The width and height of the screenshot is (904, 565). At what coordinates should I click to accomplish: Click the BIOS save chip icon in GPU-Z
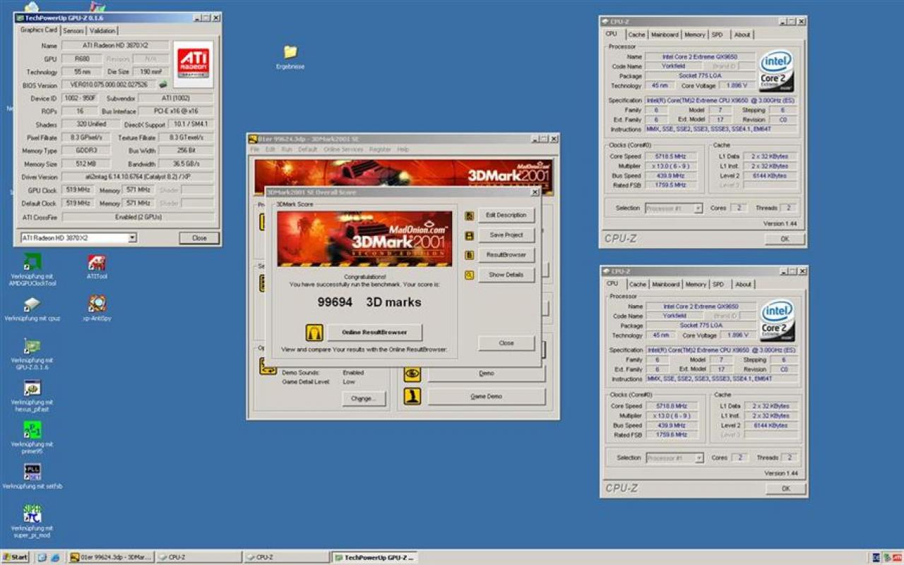pos(163,85)
